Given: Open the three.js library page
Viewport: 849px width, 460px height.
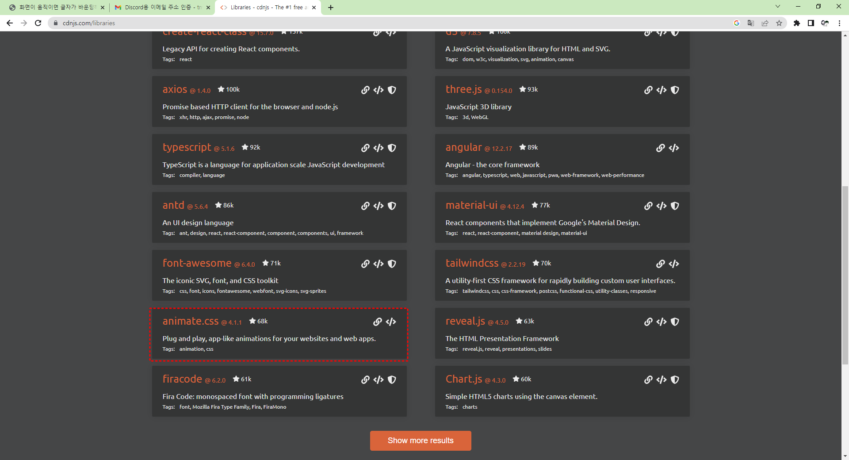Looking at the screenshot, I should [x=463, y=89].
